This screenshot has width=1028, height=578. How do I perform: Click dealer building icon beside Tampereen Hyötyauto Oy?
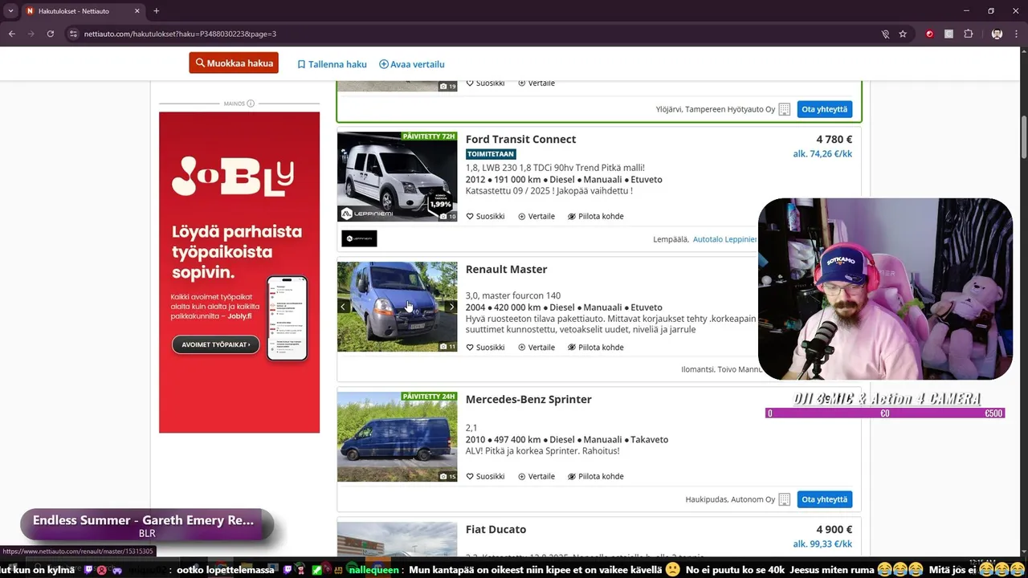785,109
